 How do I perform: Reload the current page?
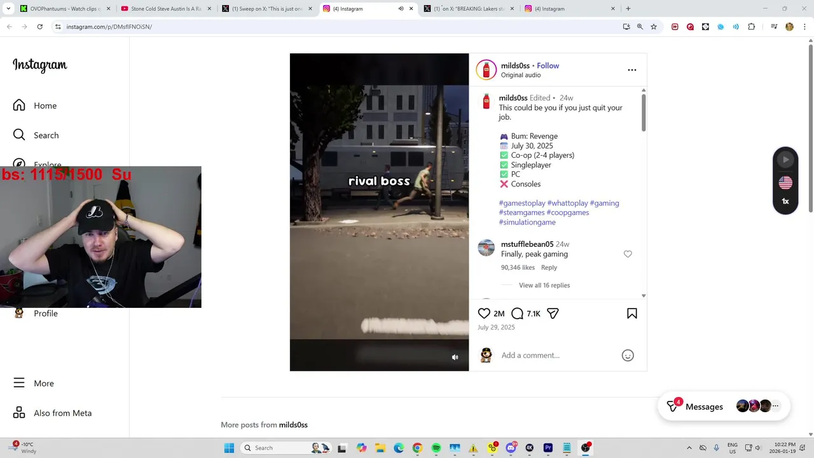pos(39,27)
